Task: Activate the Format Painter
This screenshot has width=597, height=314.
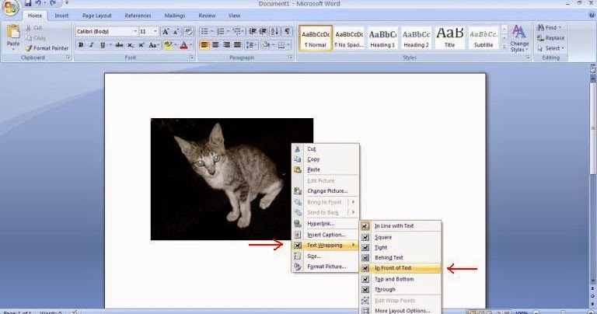Action: 47,48
